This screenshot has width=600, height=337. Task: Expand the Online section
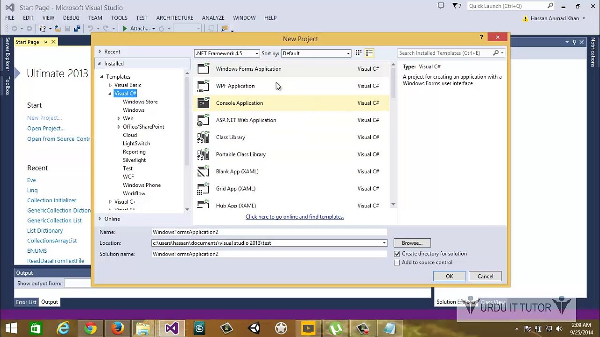(99, 219)
